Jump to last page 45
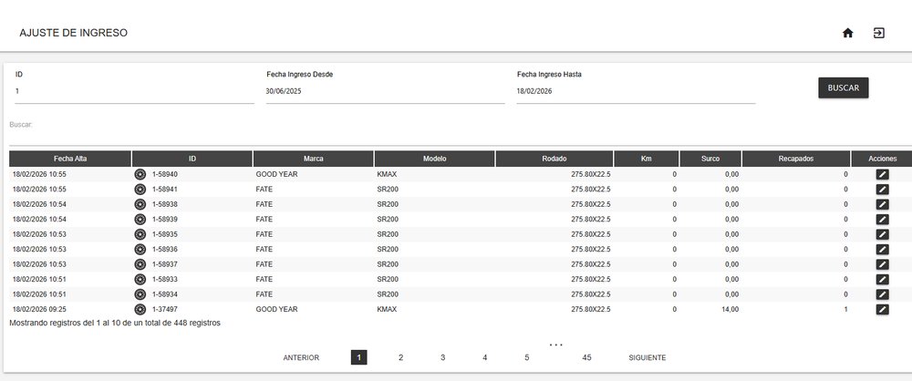Viewport: 912px width, 381px height. [x=586, y=357]
